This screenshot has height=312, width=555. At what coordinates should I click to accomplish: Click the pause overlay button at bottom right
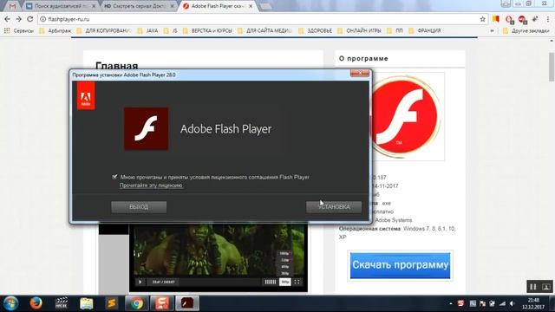(532, 287)
